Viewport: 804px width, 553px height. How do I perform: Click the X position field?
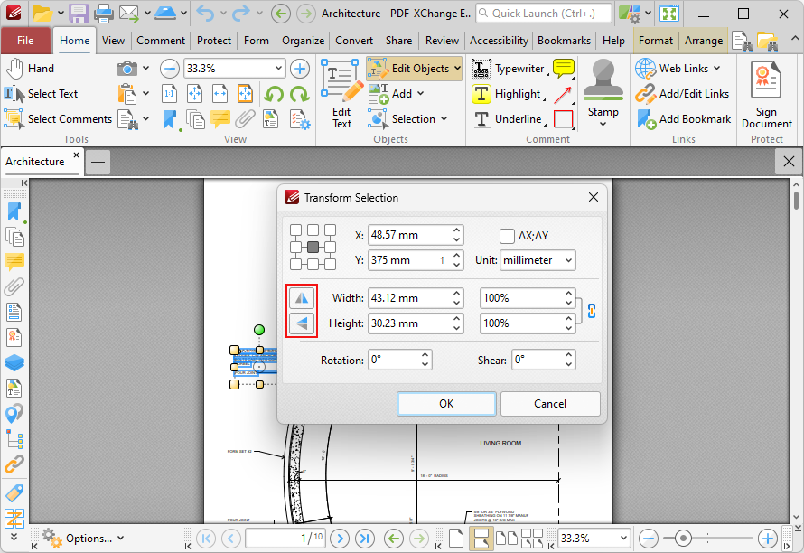click(409, 235)
